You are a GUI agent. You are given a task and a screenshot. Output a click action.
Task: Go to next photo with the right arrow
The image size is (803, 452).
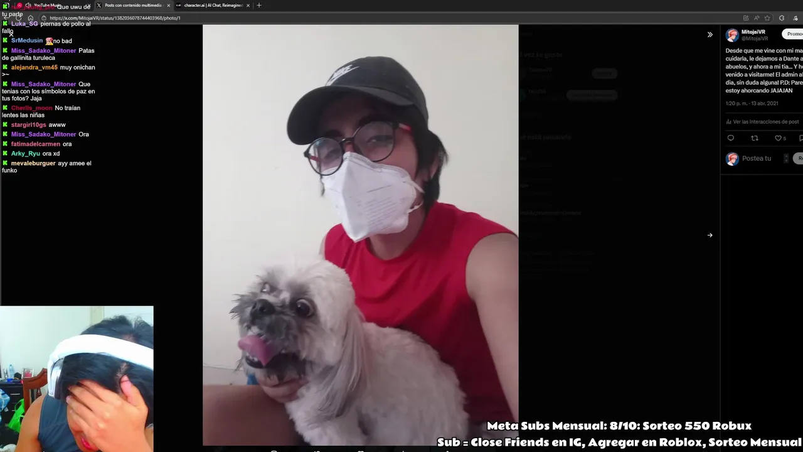(x=710, y=235)
